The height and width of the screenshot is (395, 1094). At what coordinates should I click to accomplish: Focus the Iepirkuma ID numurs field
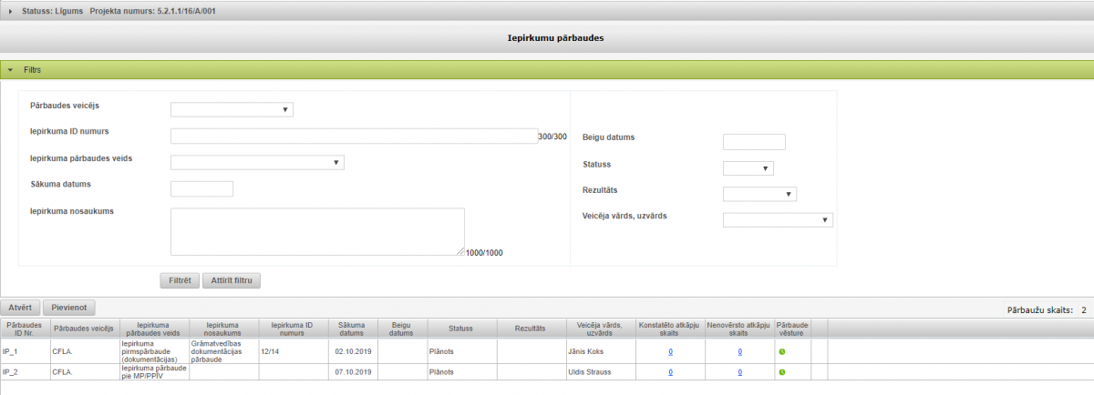[x=354, y=137]
